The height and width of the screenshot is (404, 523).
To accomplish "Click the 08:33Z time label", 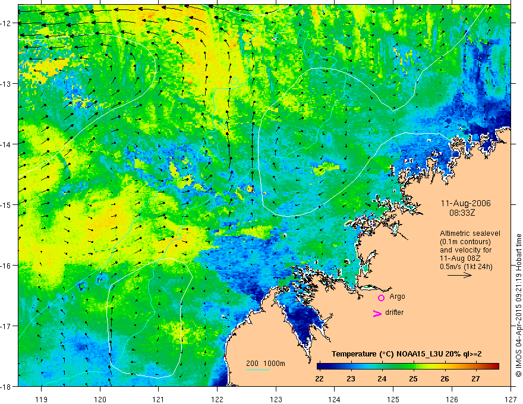I will point(462,212).
